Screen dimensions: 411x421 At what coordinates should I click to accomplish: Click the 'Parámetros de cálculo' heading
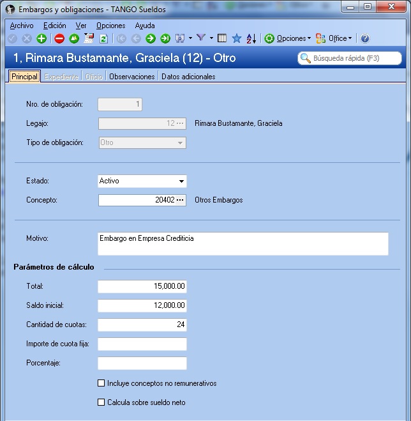coord(54,267)
